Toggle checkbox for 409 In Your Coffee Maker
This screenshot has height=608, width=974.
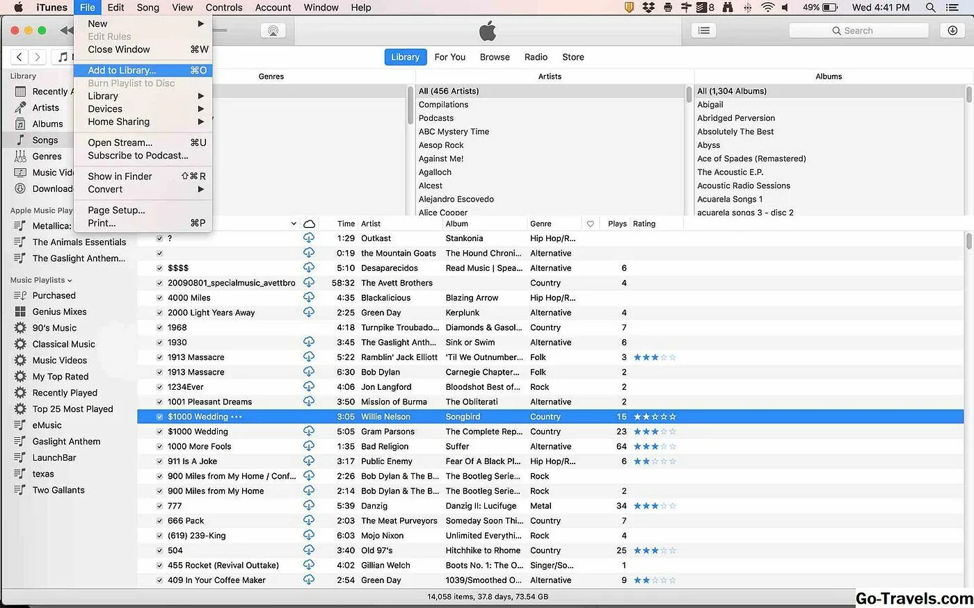click(x=159, y=580)
